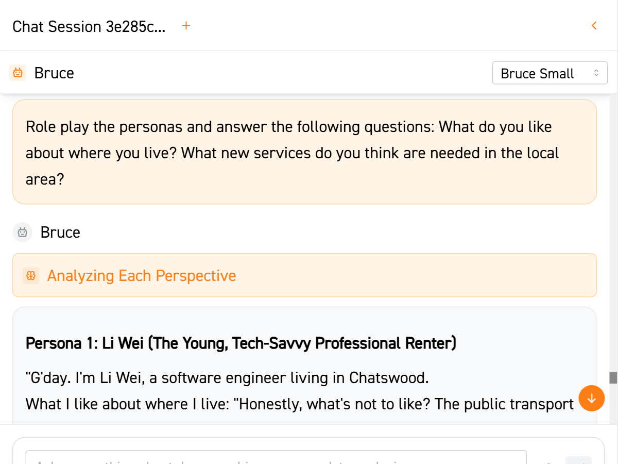Click the orange back chevron icon
The height and width of the screenshot is (464, 618).
(x=594, y=26)
